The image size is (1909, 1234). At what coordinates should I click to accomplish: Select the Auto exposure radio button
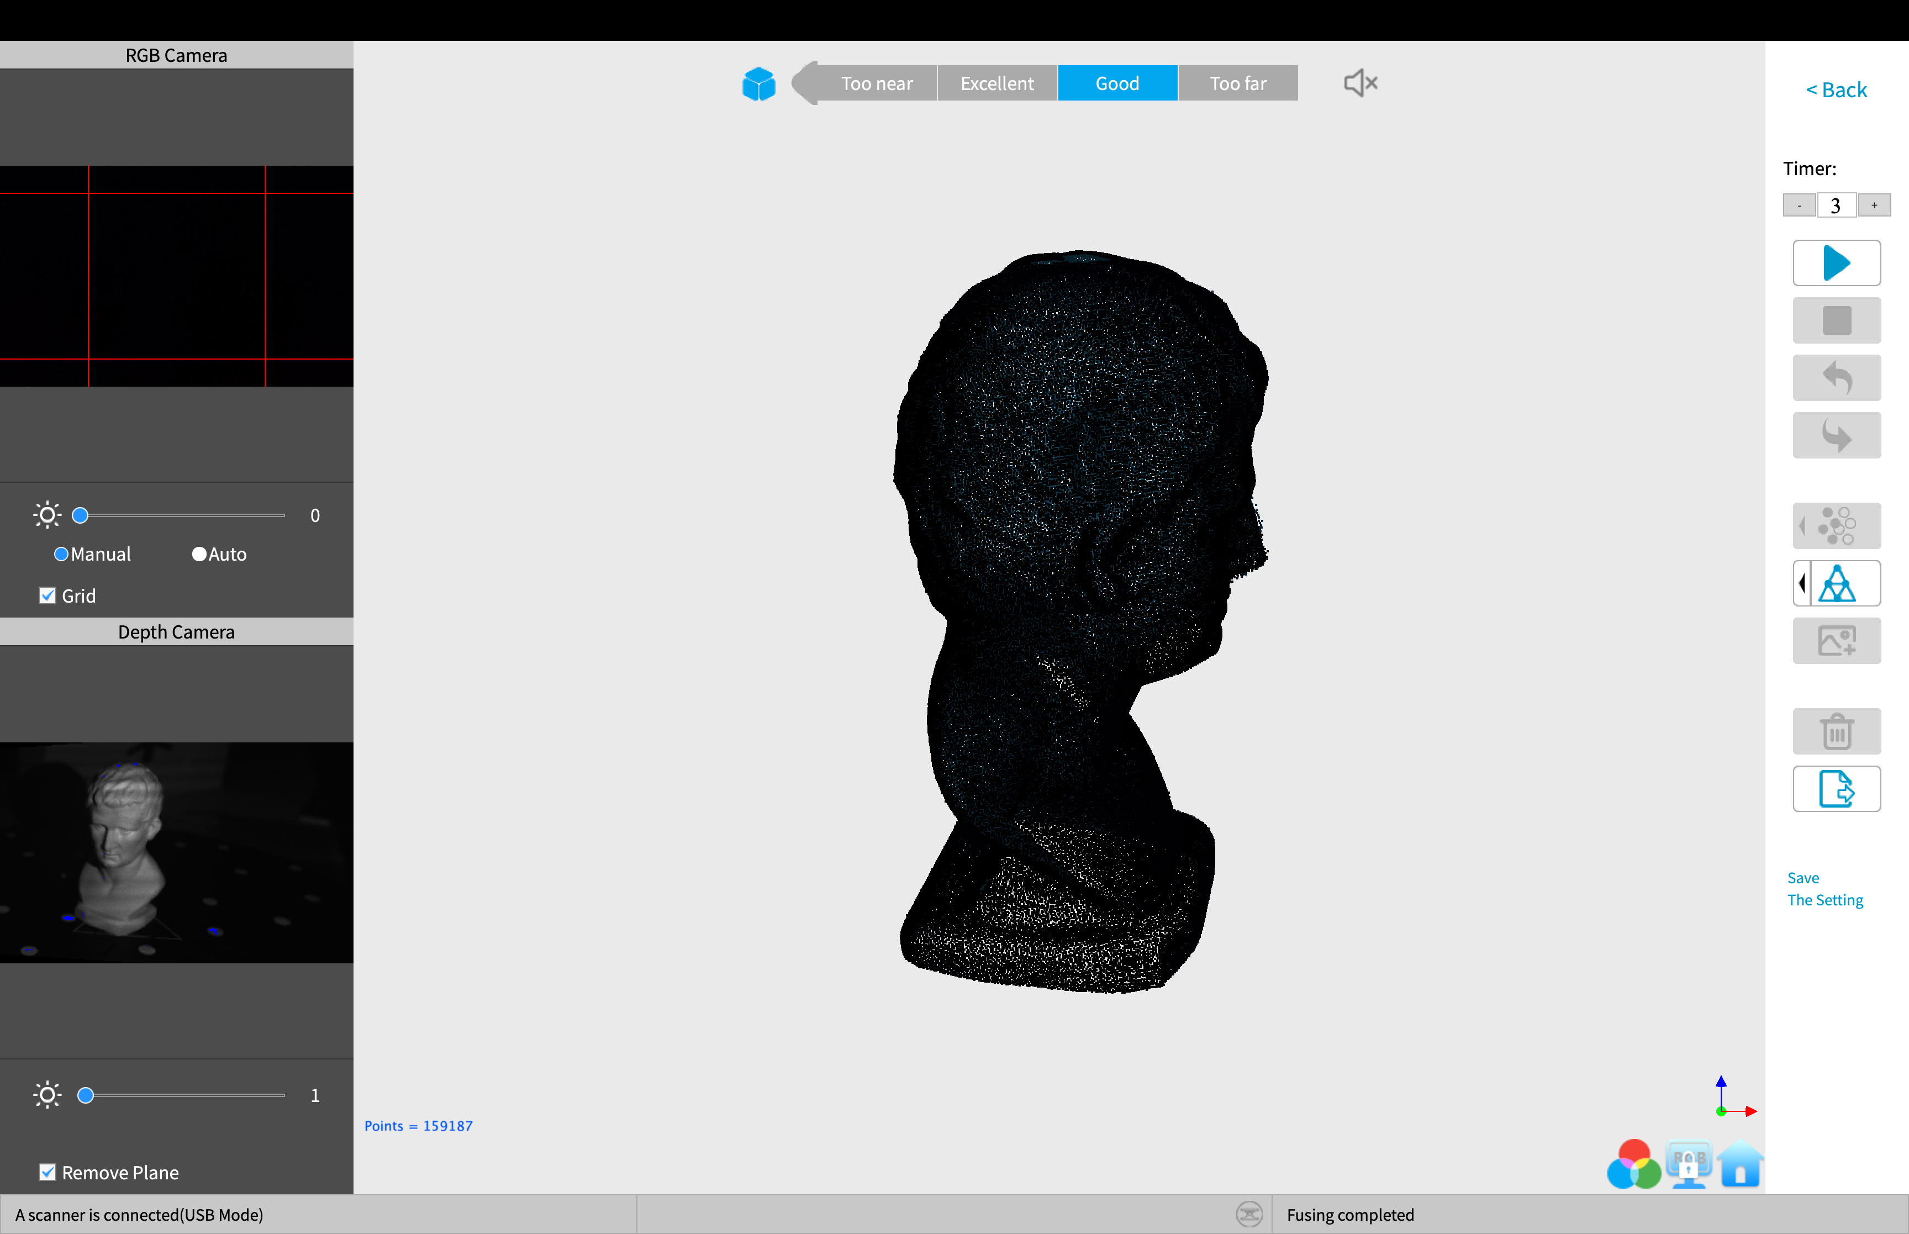point(199,555)
